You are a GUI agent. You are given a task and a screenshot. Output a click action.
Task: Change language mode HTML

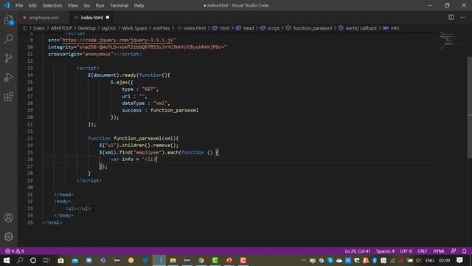pos(439,251)
